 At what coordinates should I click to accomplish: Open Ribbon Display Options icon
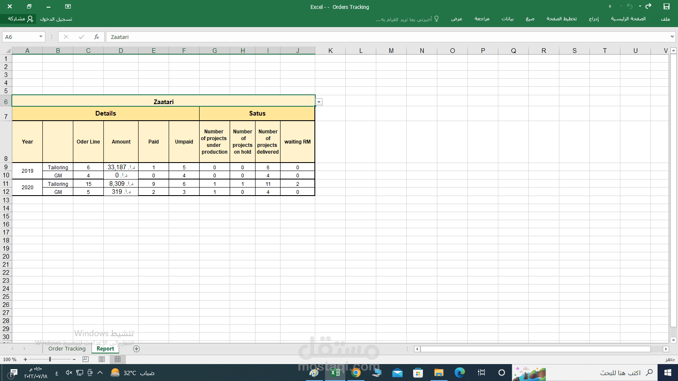click(x=68, y=6)
